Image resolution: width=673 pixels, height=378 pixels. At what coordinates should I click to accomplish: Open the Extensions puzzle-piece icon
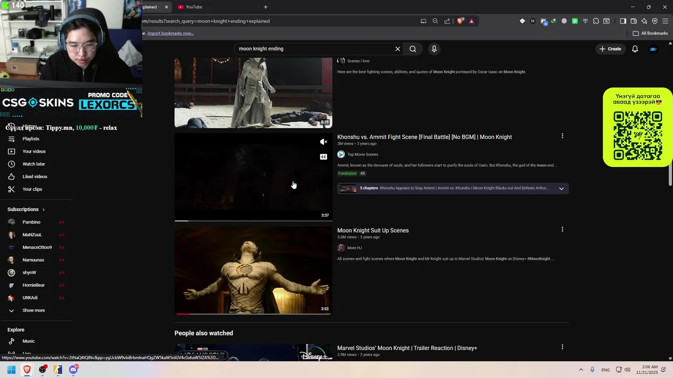coord(596,21)
